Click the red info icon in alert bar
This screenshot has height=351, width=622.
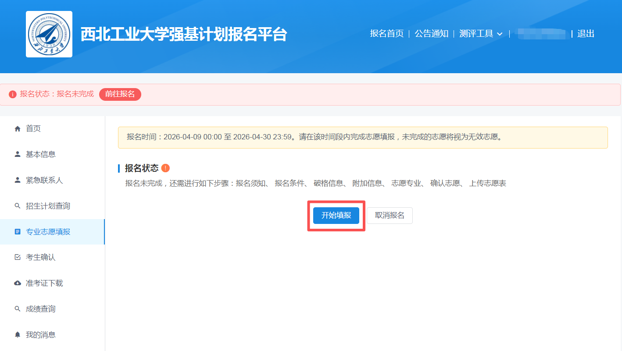[13, 95]
